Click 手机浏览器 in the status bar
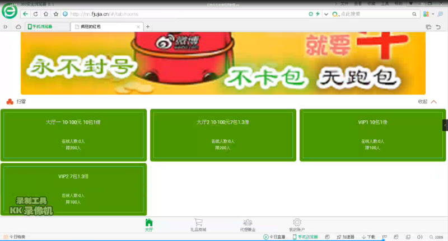 coord(305,237)
